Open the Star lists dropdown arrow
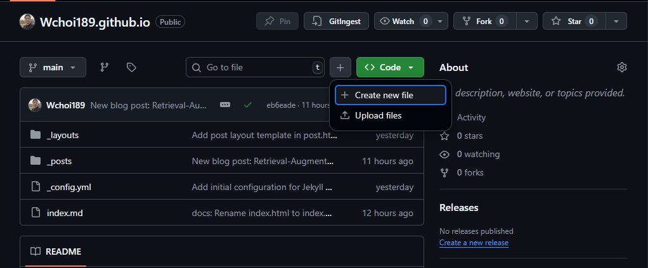 pos(616,21)
